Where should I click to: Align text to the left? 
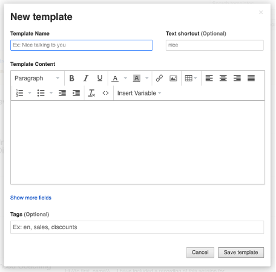(x=209, y=78)
